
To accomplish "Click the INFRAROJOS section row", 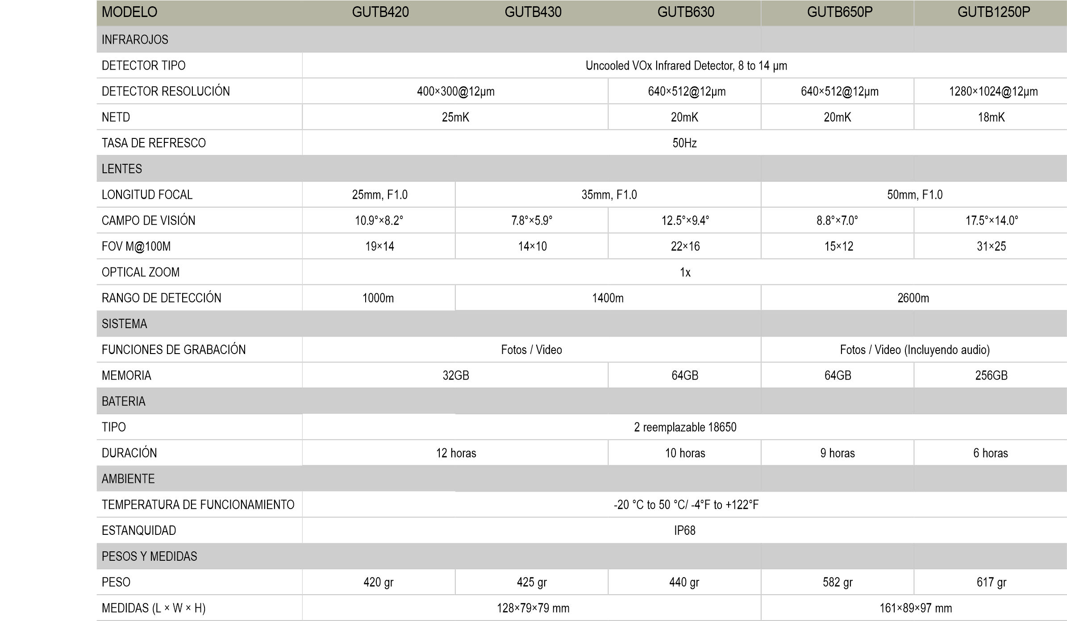I will click(135, 40).
